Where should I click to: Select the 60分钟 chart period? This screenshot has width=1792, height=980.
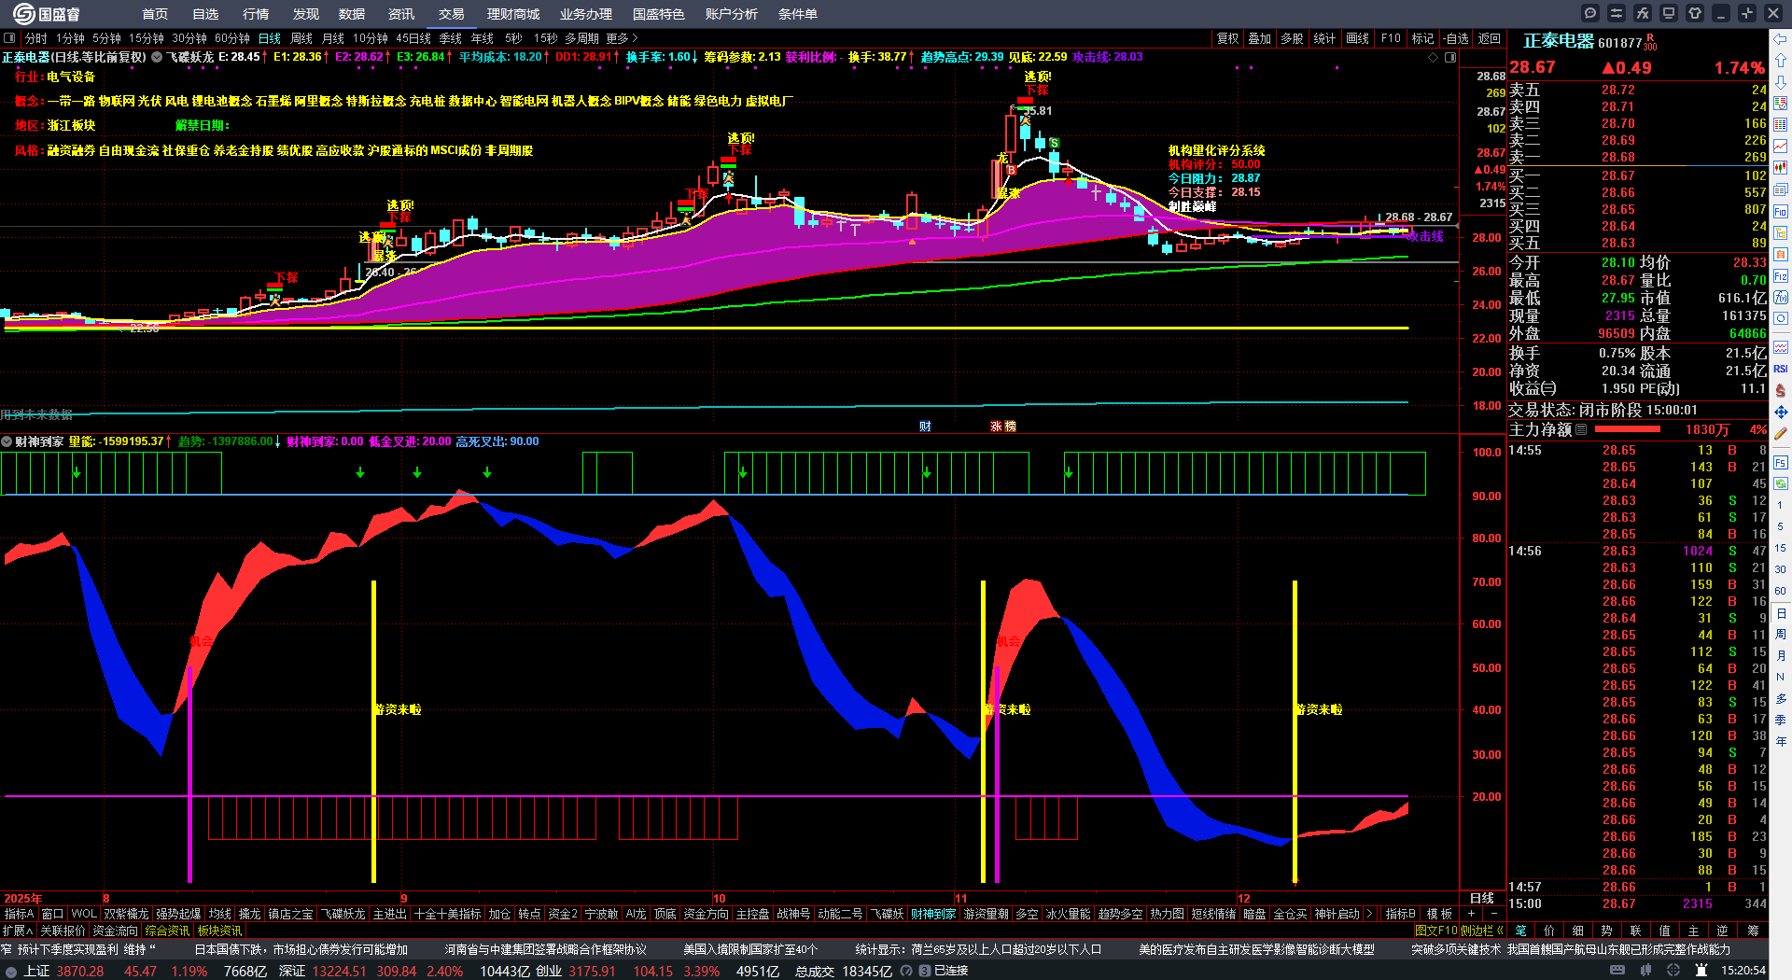(232, 38)
